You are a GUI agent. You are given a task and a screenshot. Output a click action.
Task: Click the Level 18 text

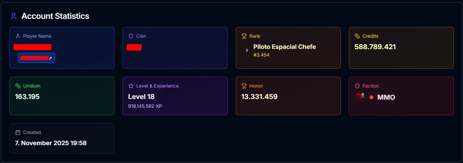[141, 97]
